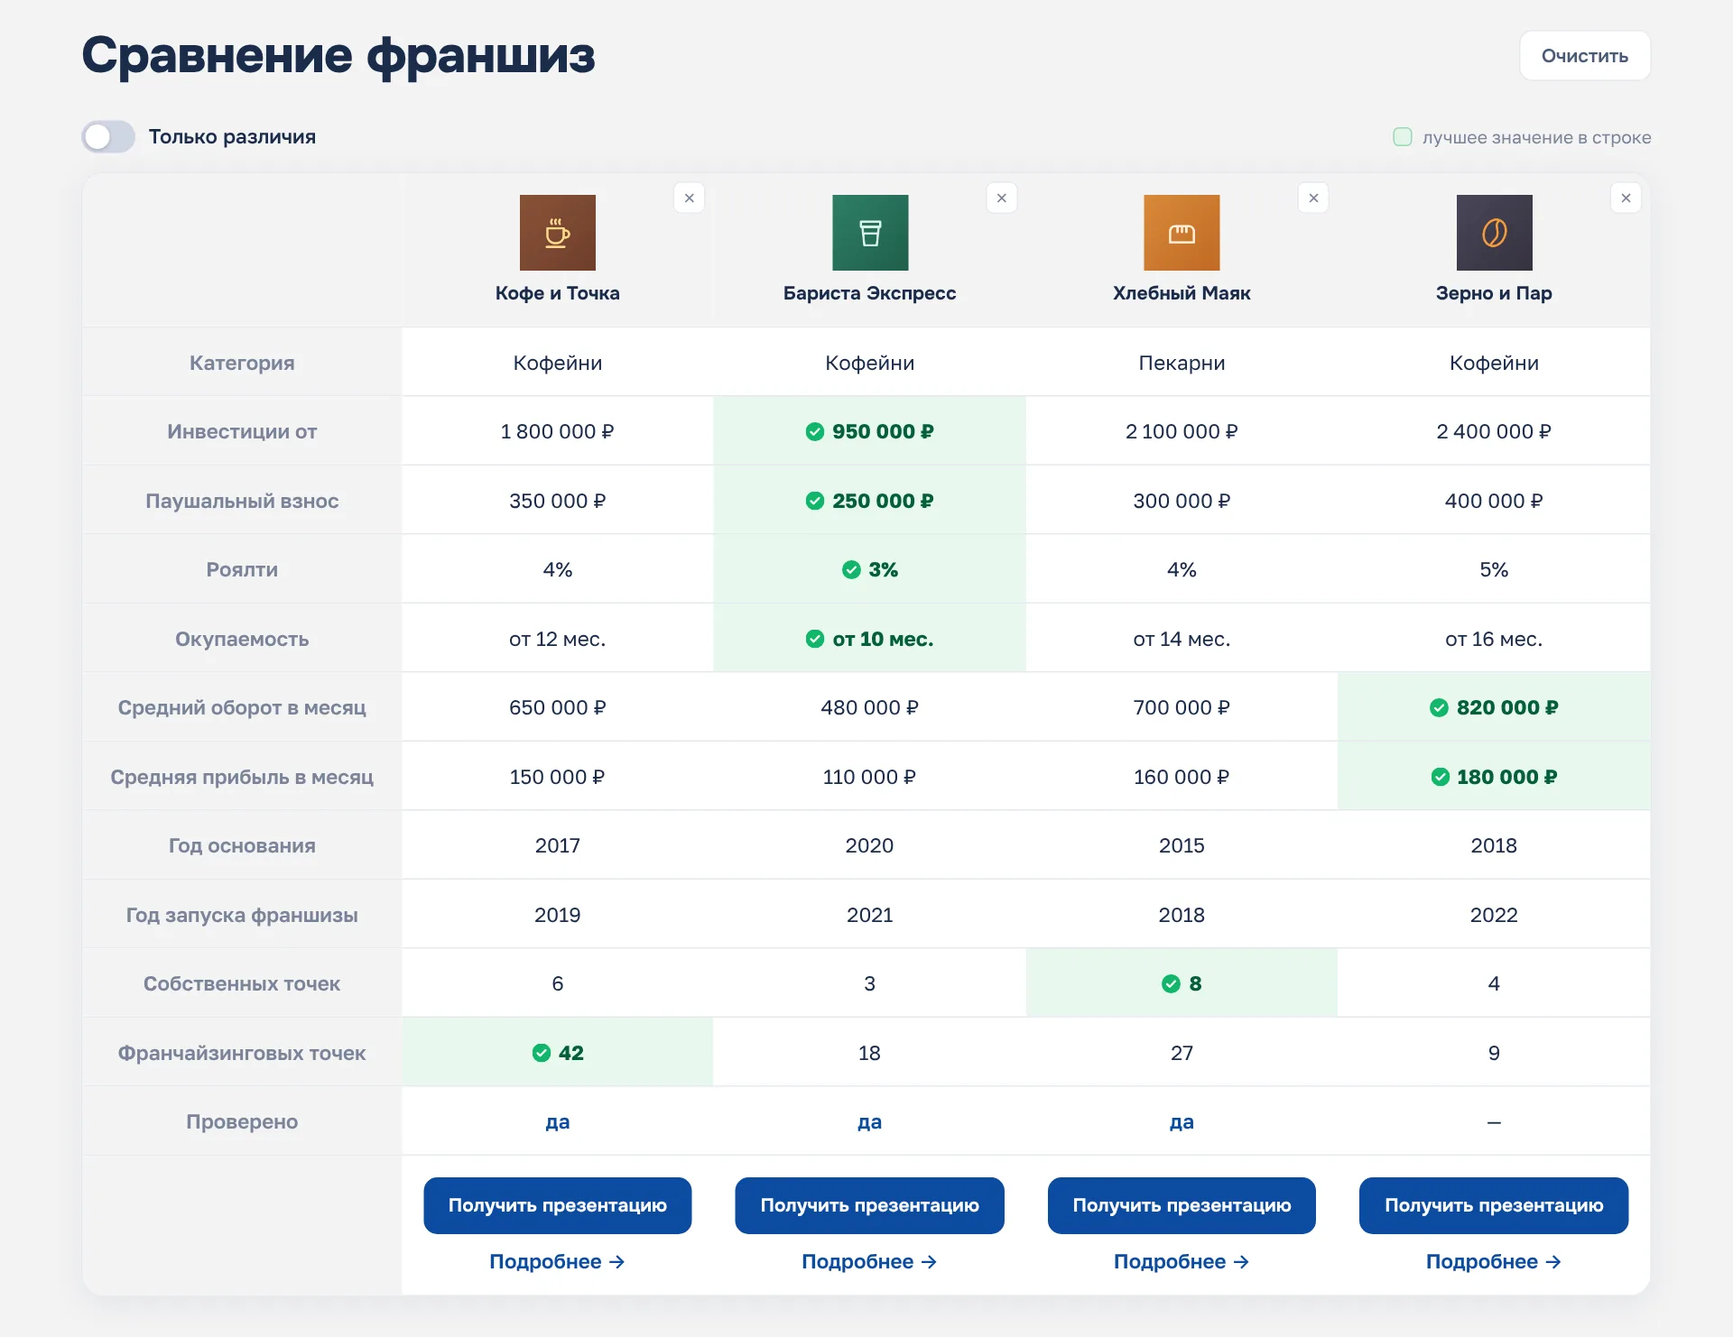The image size is (1733, 1337).
Task: Click the check icon beside от 10 мес.
Action: coord(815,639)
